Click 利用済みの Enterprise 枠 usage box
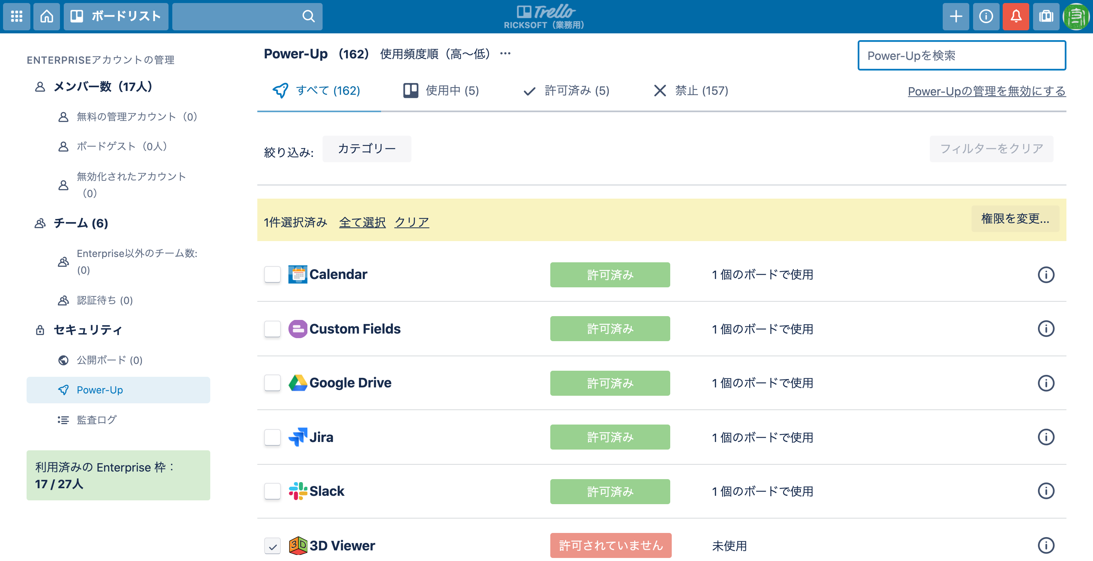 point(118,475)
